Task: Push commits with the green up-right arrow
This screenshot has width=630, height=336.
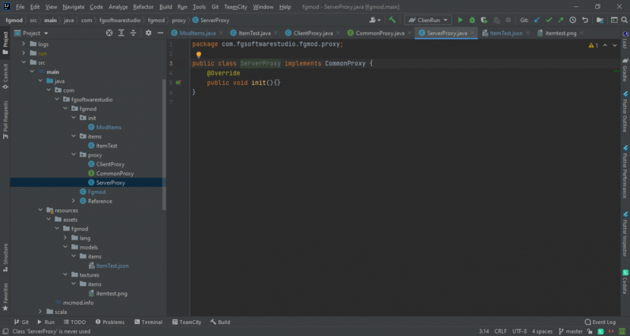Action: pyautogui.click(x=561, y=20)
